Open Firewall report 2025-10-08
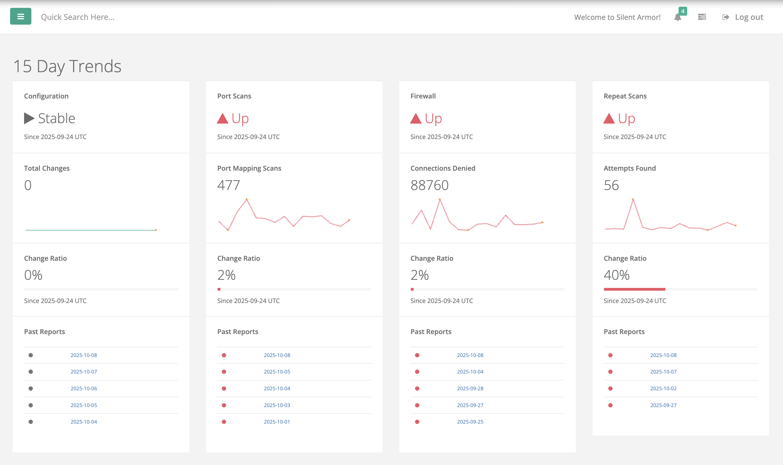The image size is (783, 465). coord(470,355)
